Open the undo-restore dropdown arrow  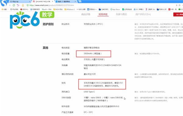pyautogui.click(x=20, y=5)
